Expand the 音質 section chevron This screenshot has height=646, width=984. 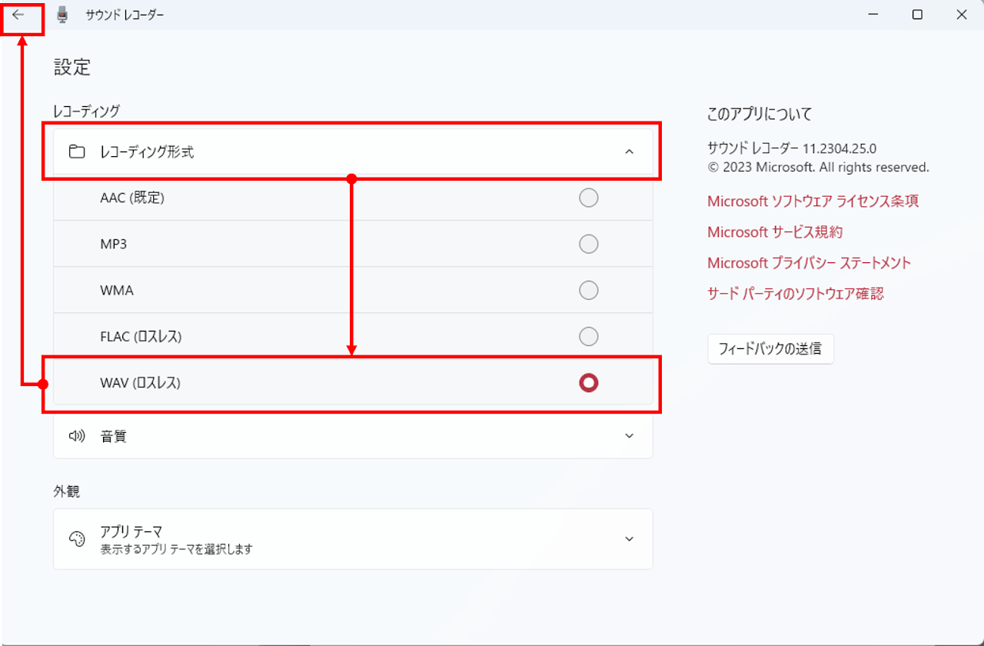tap(629, 436)
